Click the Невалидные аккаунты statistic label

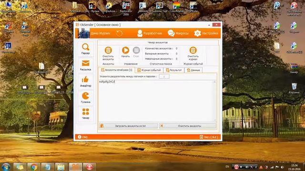pos(159,58)
